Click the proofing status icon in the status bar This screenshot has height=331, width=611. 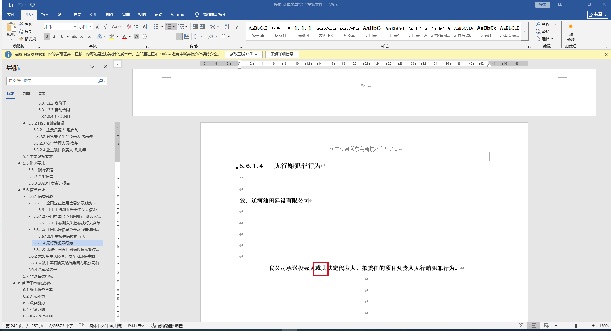point(81,326)
